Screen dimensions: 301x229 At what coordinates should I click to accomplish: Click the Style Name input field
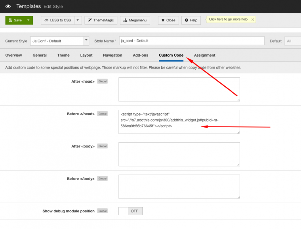[x=191, y=41]
